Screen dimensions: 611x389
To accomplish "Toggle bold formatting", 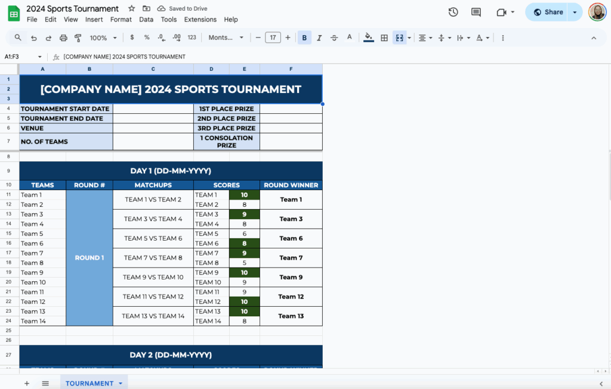I will coord(304,37).
